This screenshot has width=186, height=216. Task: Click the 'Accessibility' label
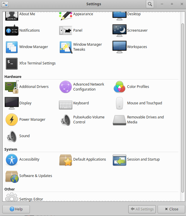pos(29,159)
